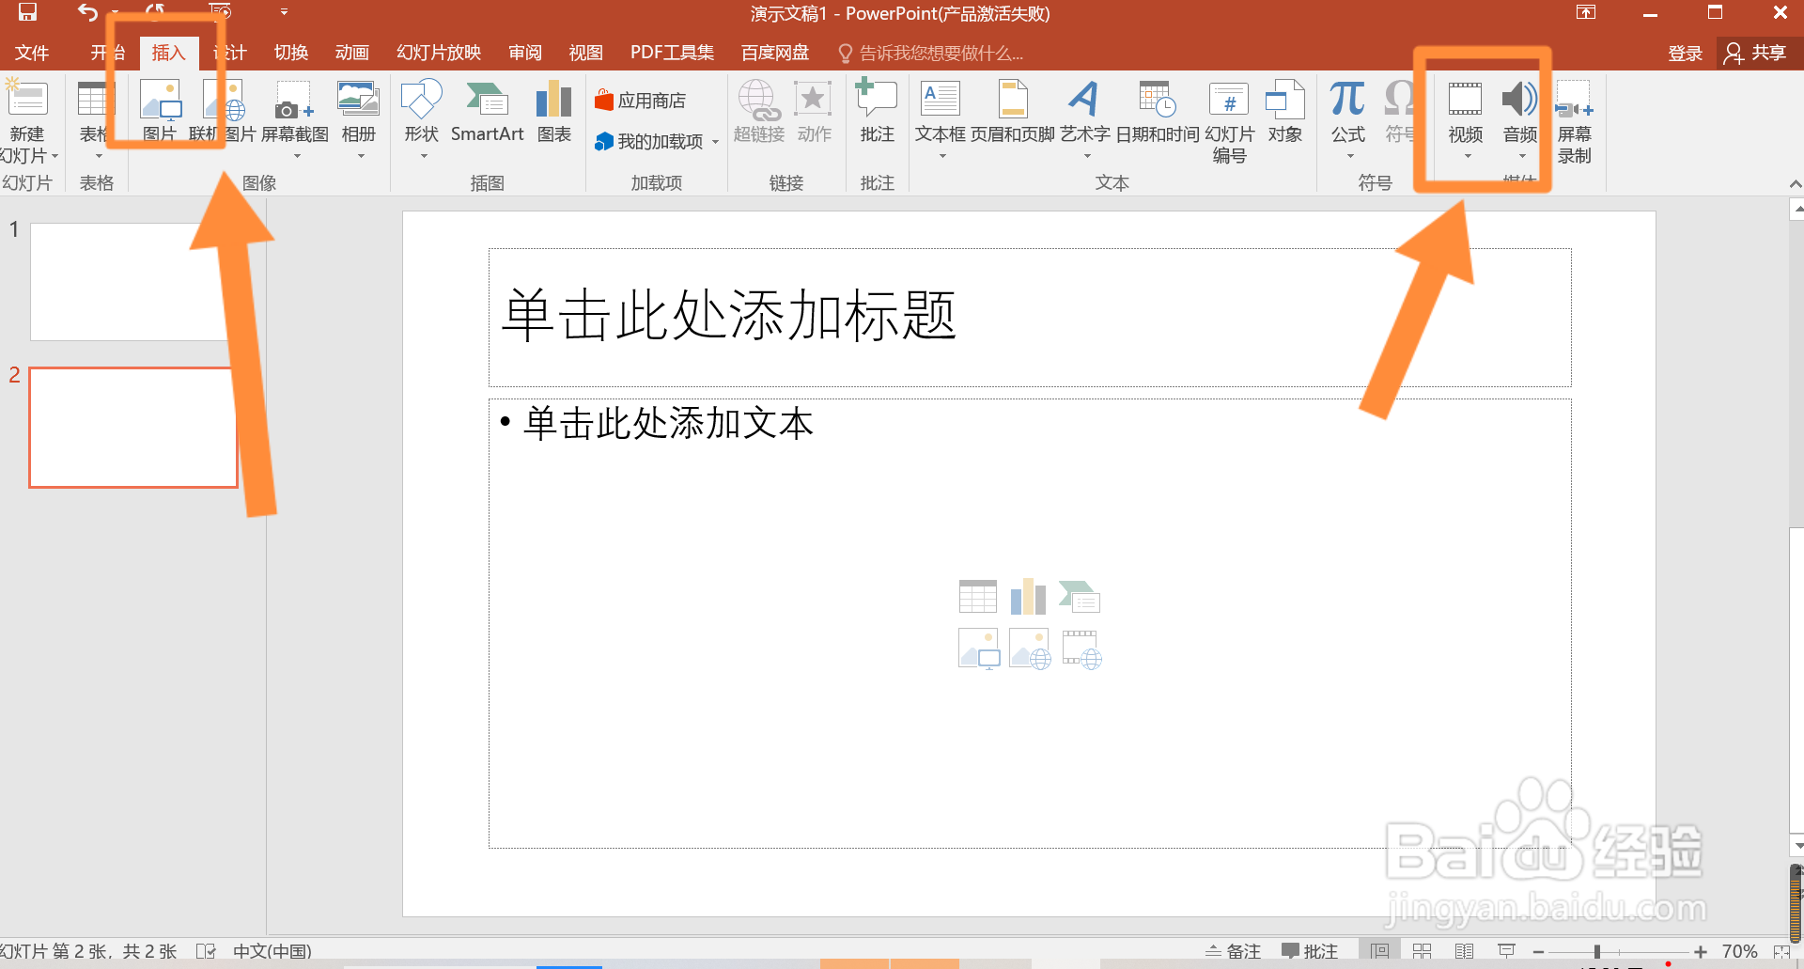Open the 应用商店 app store
The height and width of the screenshot is (969, 1804).
(x=643, y=99)
